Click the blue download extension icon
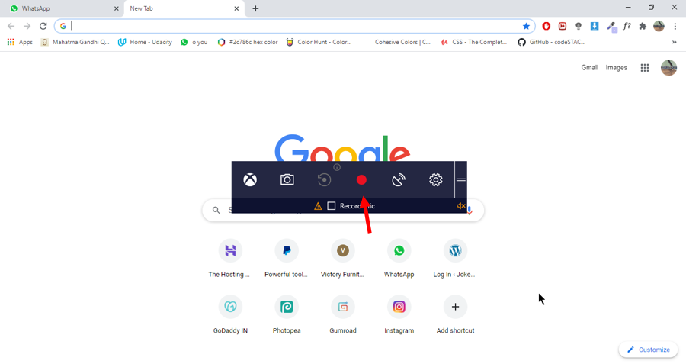Viewport: 686px width, 364px height. (595, 26)
